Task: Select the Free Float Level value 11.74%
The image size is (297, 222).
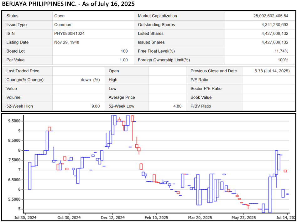Action: pos(281,51)
